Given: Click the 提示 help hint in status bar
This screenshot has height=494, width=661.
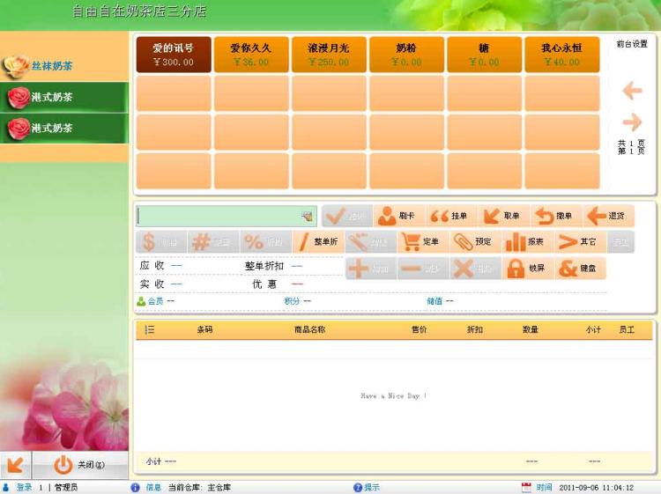Looking at the screenshot, I should [x=367, y=487].
